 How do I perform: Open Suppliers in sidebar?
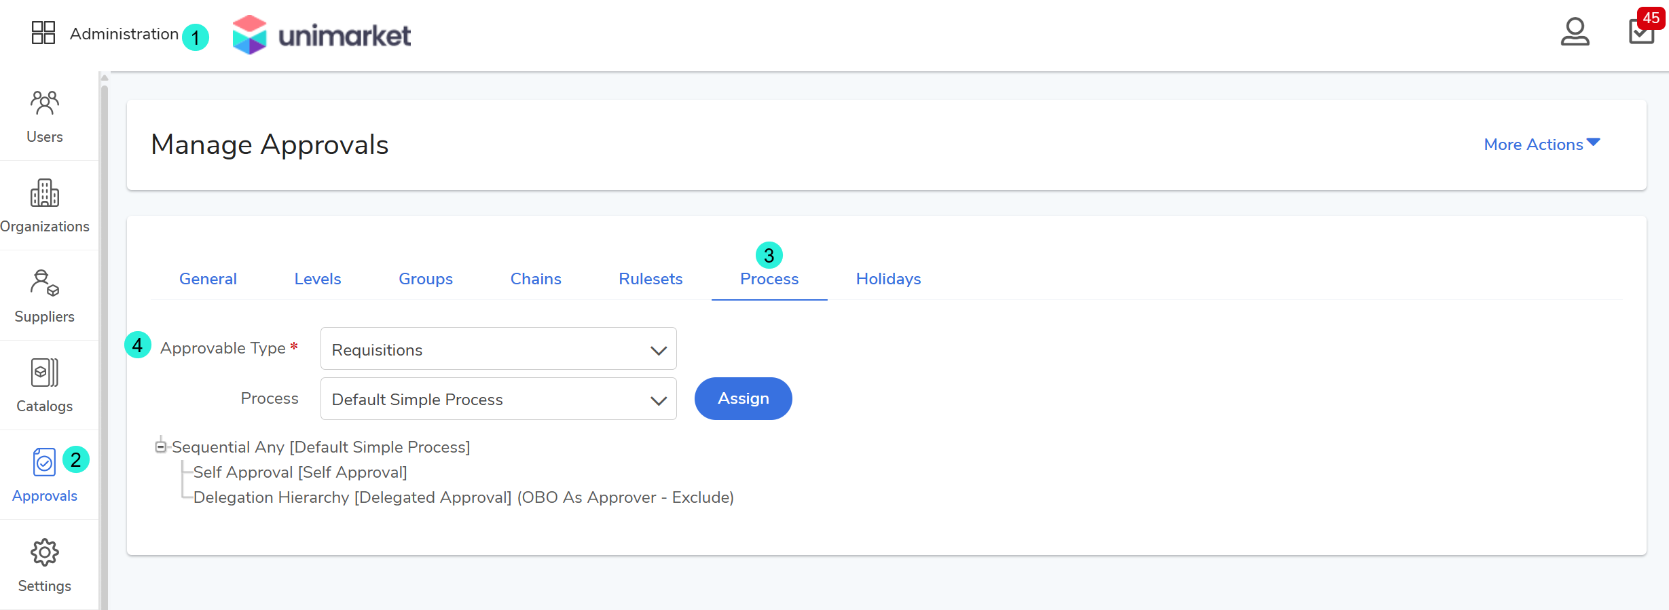coord(45,296)
